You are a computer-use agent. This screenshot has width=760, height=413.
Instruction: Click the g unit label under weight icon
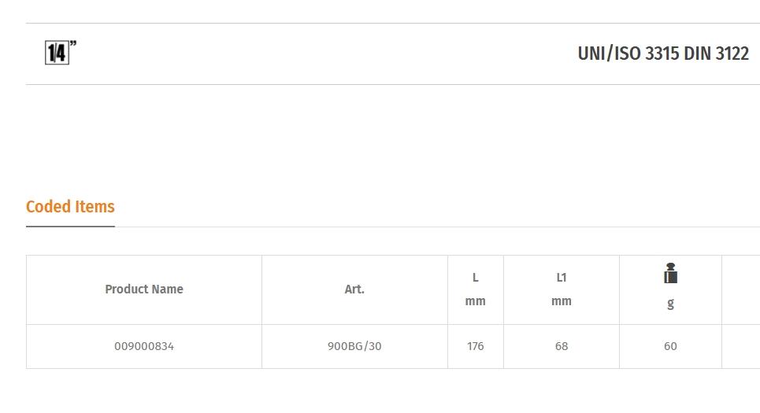pyautogui.click(x=670, y=303)
